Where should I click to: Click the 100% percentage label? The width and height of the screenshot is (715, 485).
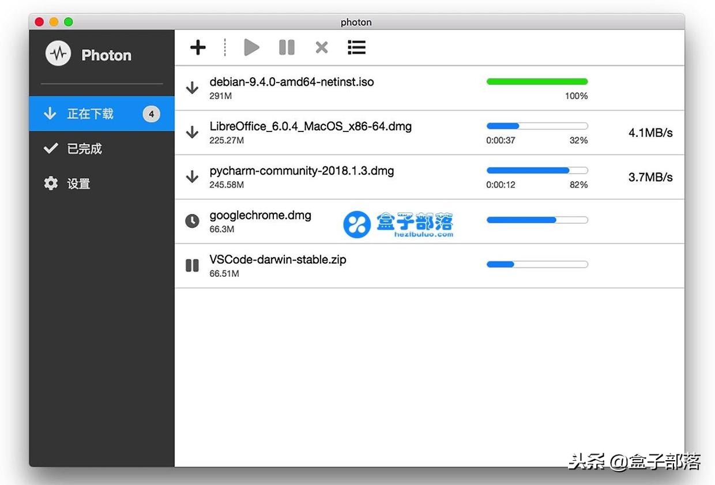click(577, 96)
